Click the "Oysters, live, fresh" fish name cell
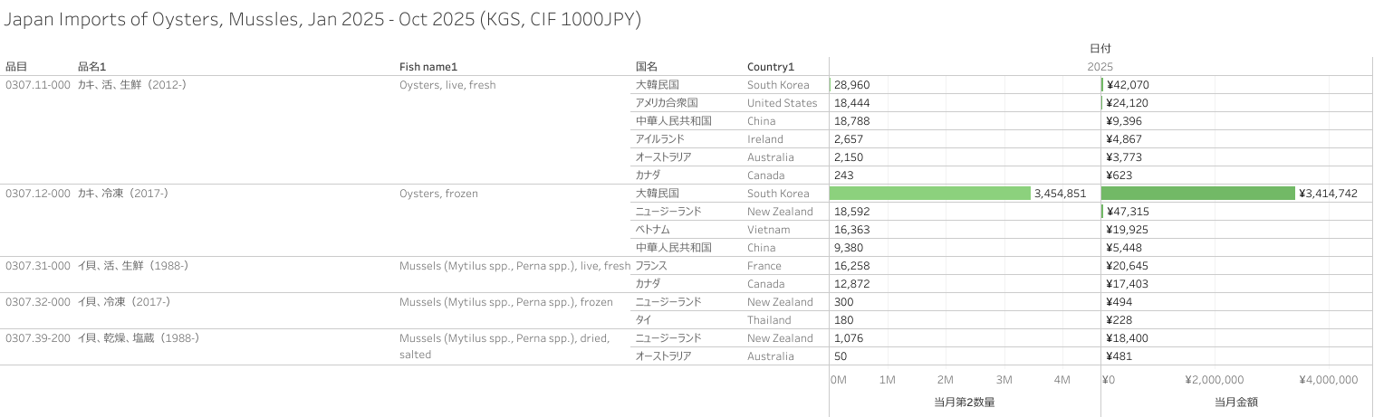The height and width of the screenshot is (417, 1374). click(447, 85)
